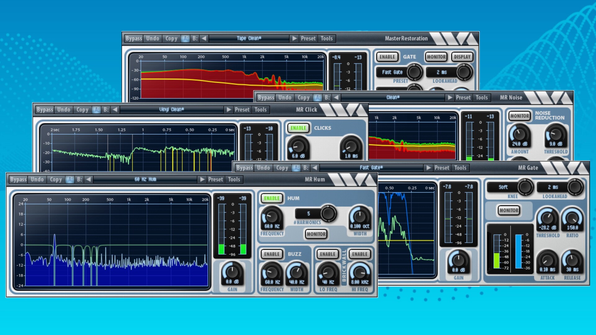Image resolution: width=596 pixels, height=335 pixels.
Task: Click Undo in the MR Click window
Action: pyautogui.click(x=64, y=109)
